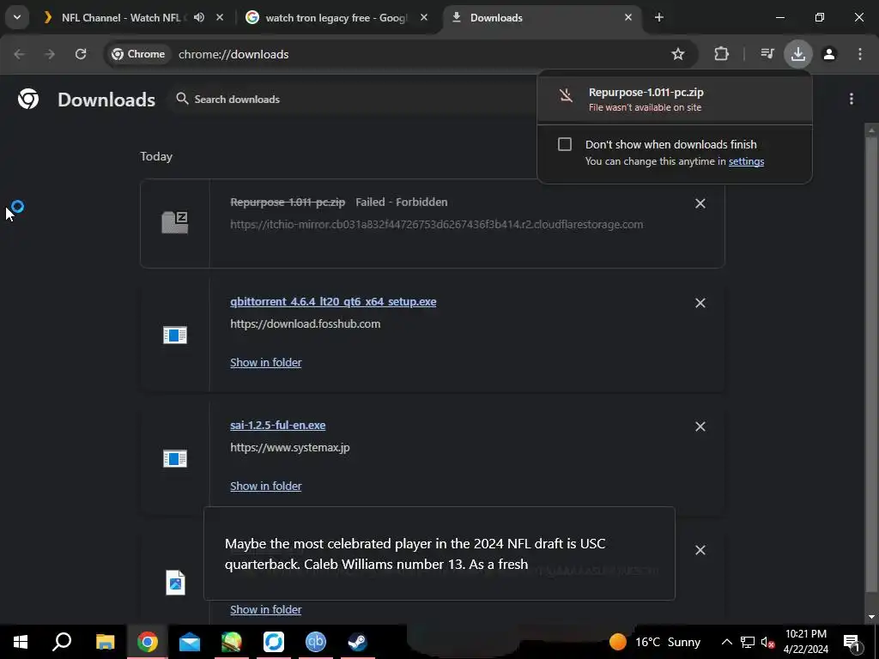Show qbittorrent setup in folder
The image size is (879, 659).
(266, 363)
